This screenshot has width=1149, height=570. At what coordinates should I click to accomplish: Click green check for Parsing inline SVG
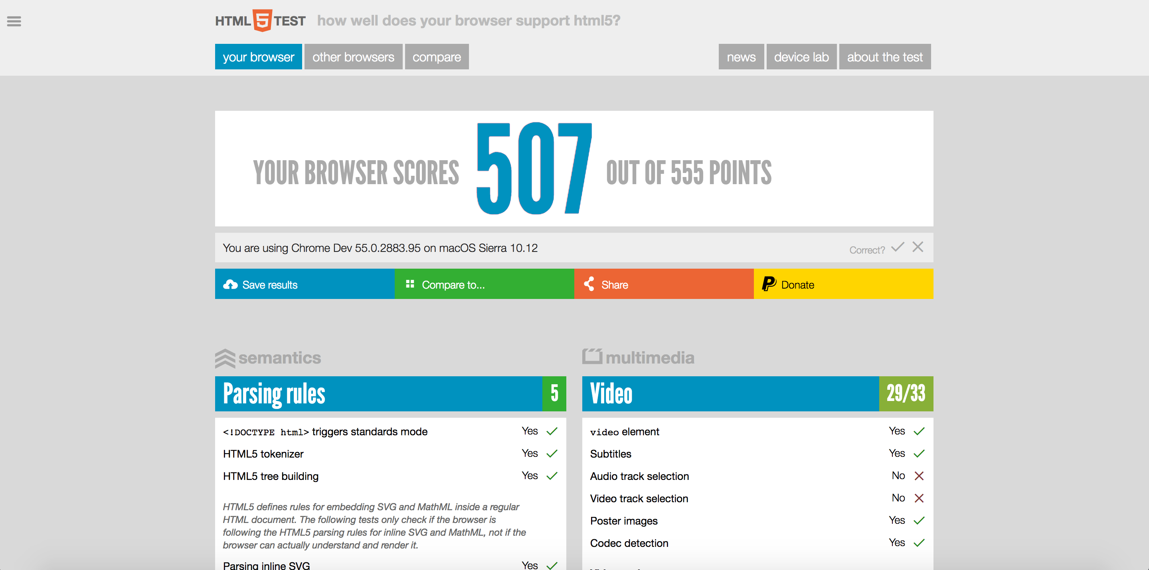pos(552,565)
